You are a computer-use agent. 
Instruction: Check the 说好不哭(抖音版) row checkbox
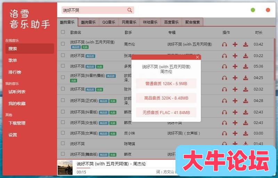(63, 112)
